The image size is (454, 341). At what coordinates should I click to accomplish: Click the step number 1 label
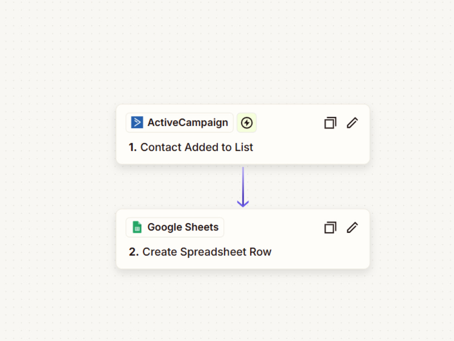point(133,147)
